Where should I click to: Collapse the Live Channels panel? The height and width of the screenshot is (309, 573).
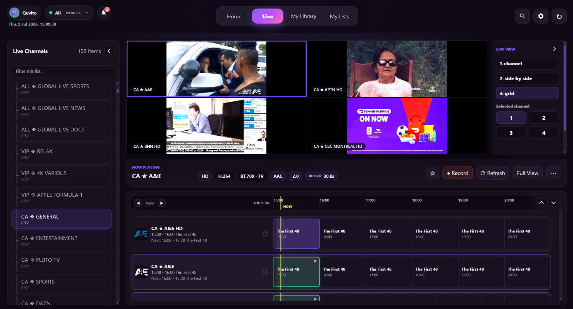(109, 51)
